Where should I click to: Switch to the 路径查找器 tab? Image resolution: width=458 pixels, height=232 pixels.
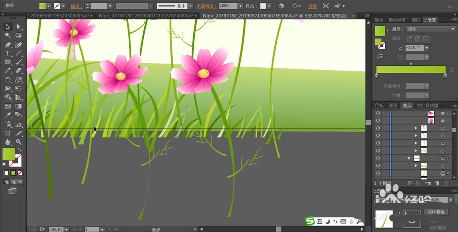(x=427, y=105)
